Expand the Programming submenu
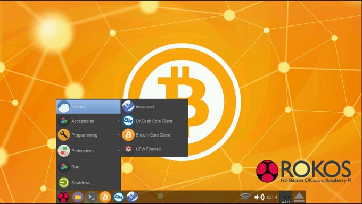This screenshot has width=362, height=204. (89, 135)
